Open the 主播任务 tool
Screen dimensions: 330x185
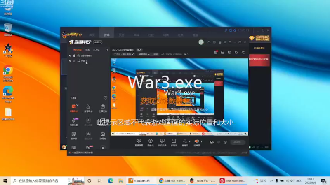point(103,108)
